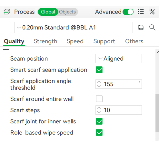Image resolution: width=159 pixels, height=141 pixels.
Task: Click the Process layers icon
Action: (x=7, y=12)
